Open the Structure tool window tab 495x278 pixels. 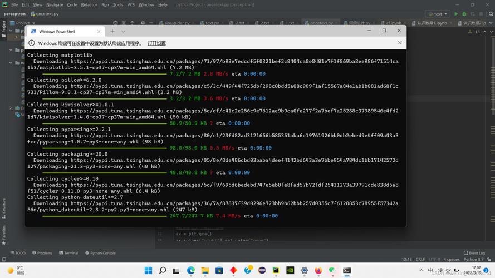4,209
